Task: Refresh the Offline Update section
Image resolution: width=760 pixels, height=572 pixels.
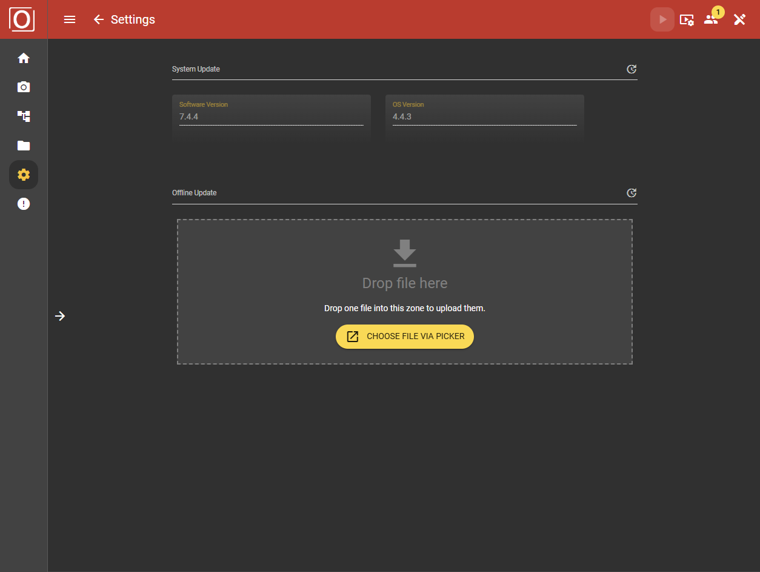Action: tap(632, 192)
